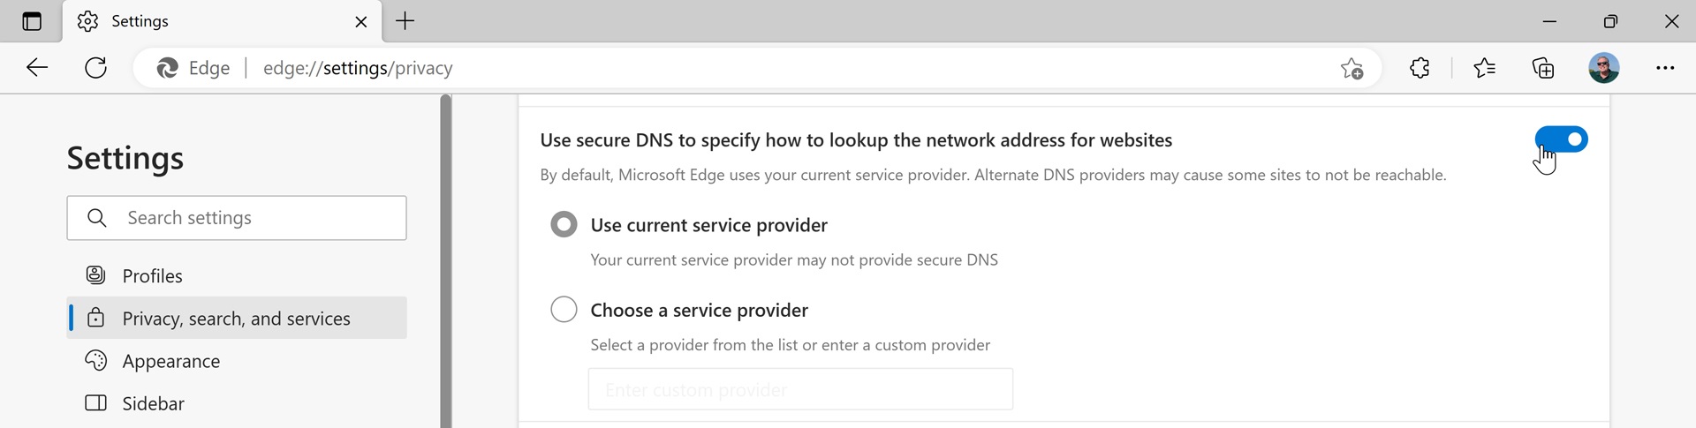Open the Favorites list icon
Image resolution: width=1696 pixels, height=428 pixels.
point(1485,68)
